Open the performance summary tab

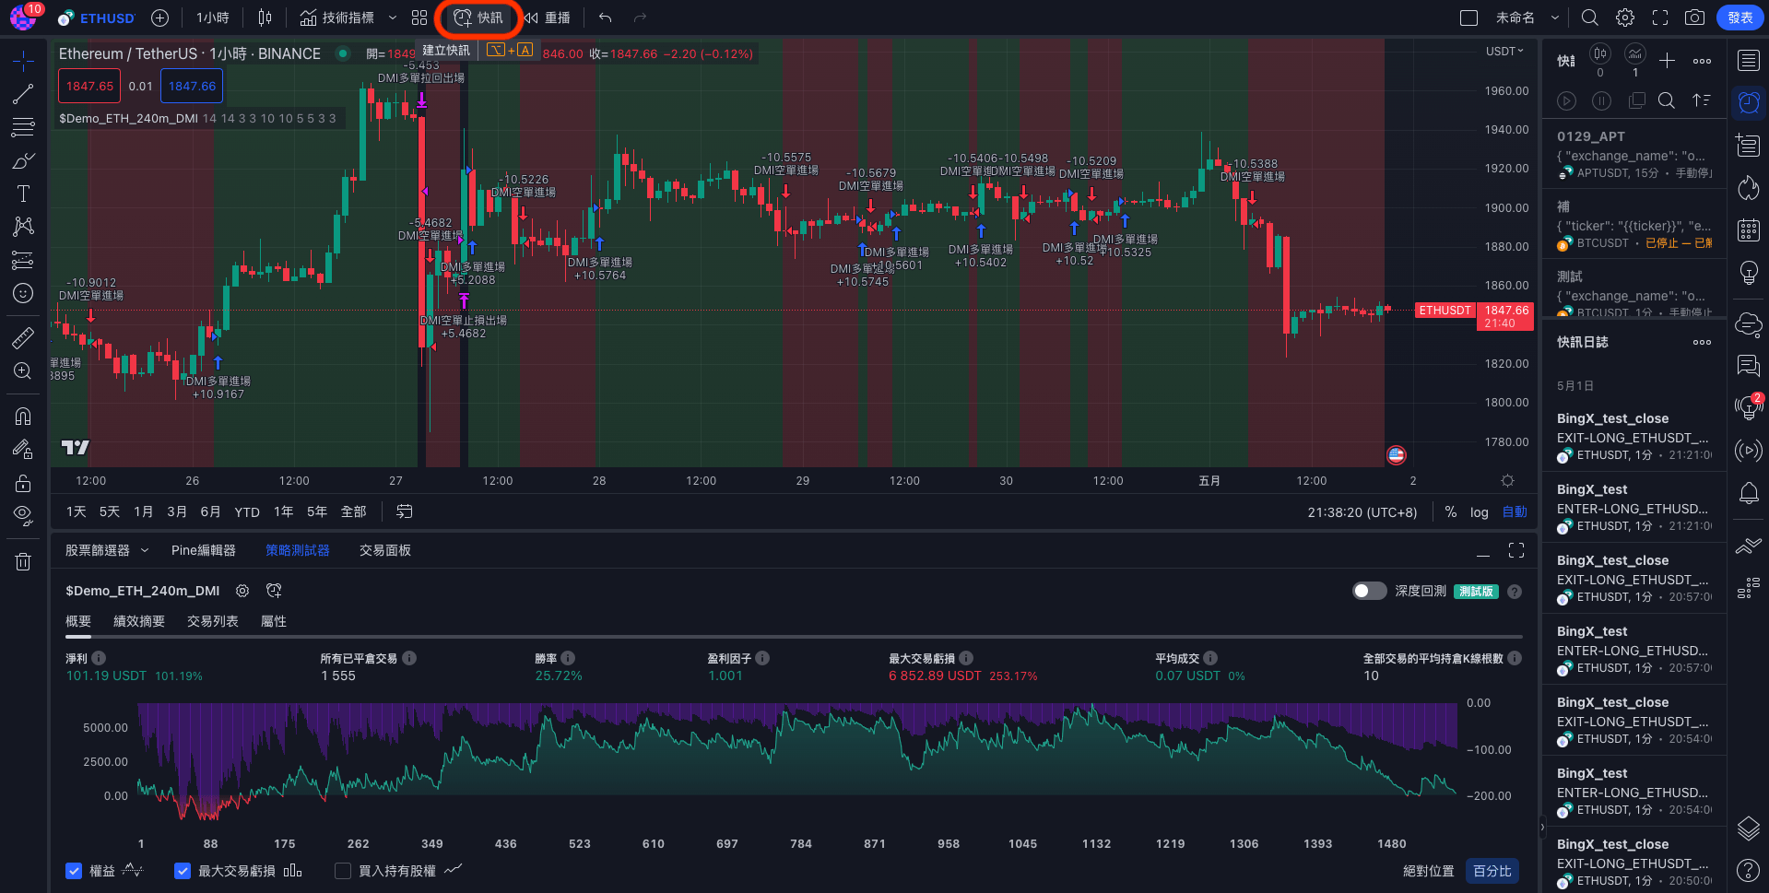coord(139,621)
